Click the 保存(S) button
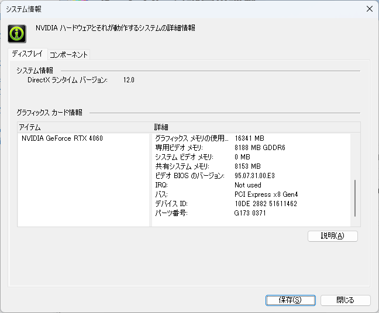The width and height of the screenshot is (379, 313). [291, 300]
